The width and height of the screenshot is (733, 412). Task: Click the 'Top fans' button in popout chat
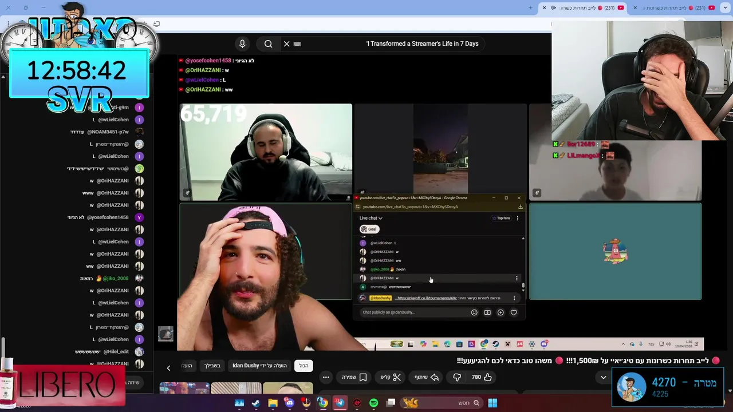501,218
